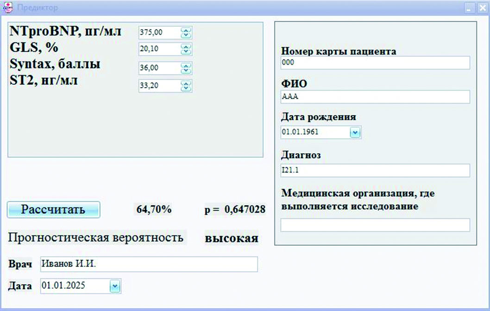Increment ST2 value with up arrow
This screenshot has width=490, height=311.
[x=186, y=83]
